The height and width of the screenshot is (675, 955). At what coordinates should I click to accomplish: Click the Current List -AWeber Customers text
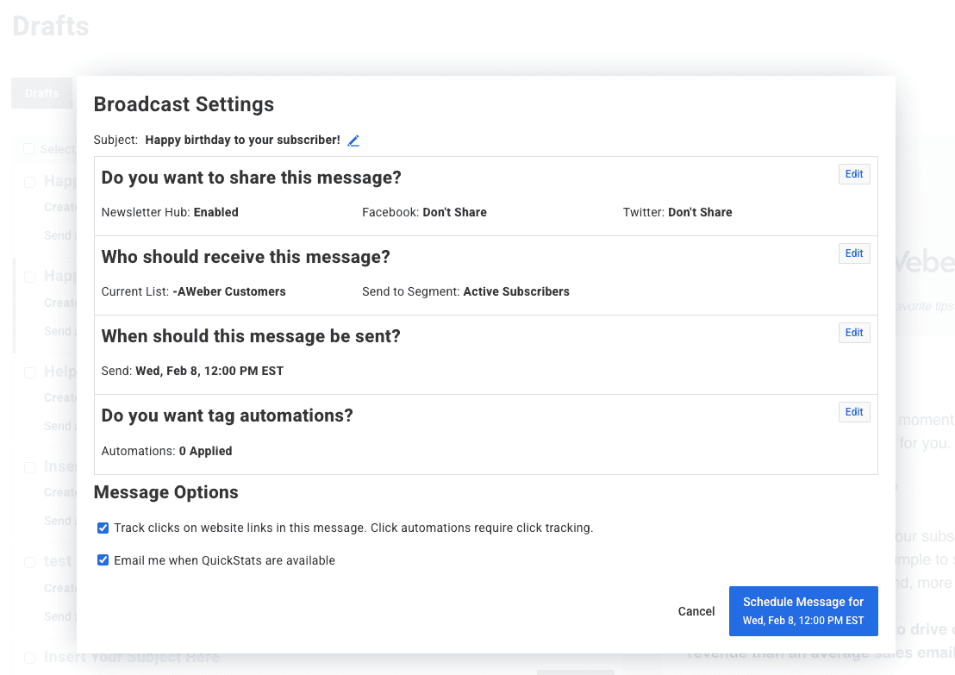point(193,291)
